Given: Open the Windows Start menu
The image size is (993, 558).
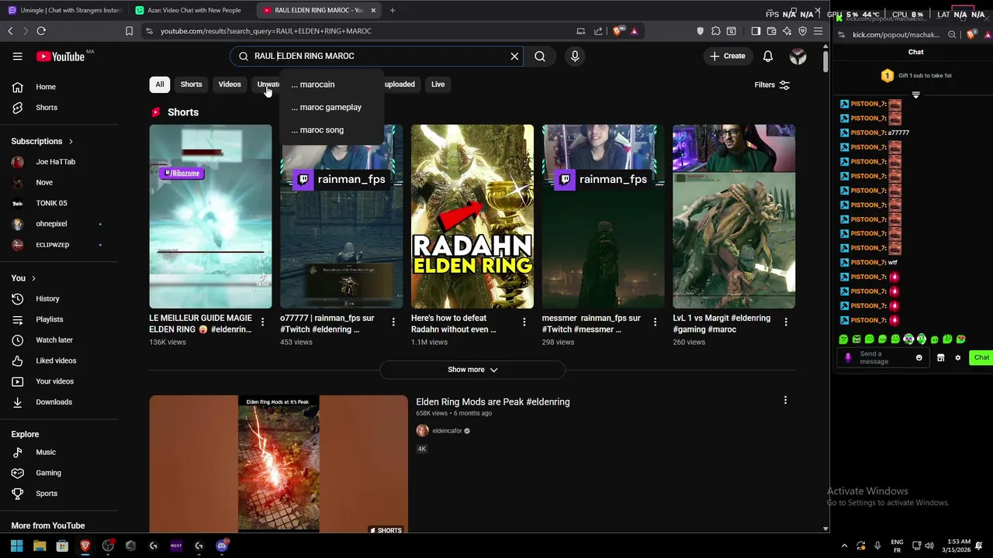Looking at the screenshot, I should (16, 546).
